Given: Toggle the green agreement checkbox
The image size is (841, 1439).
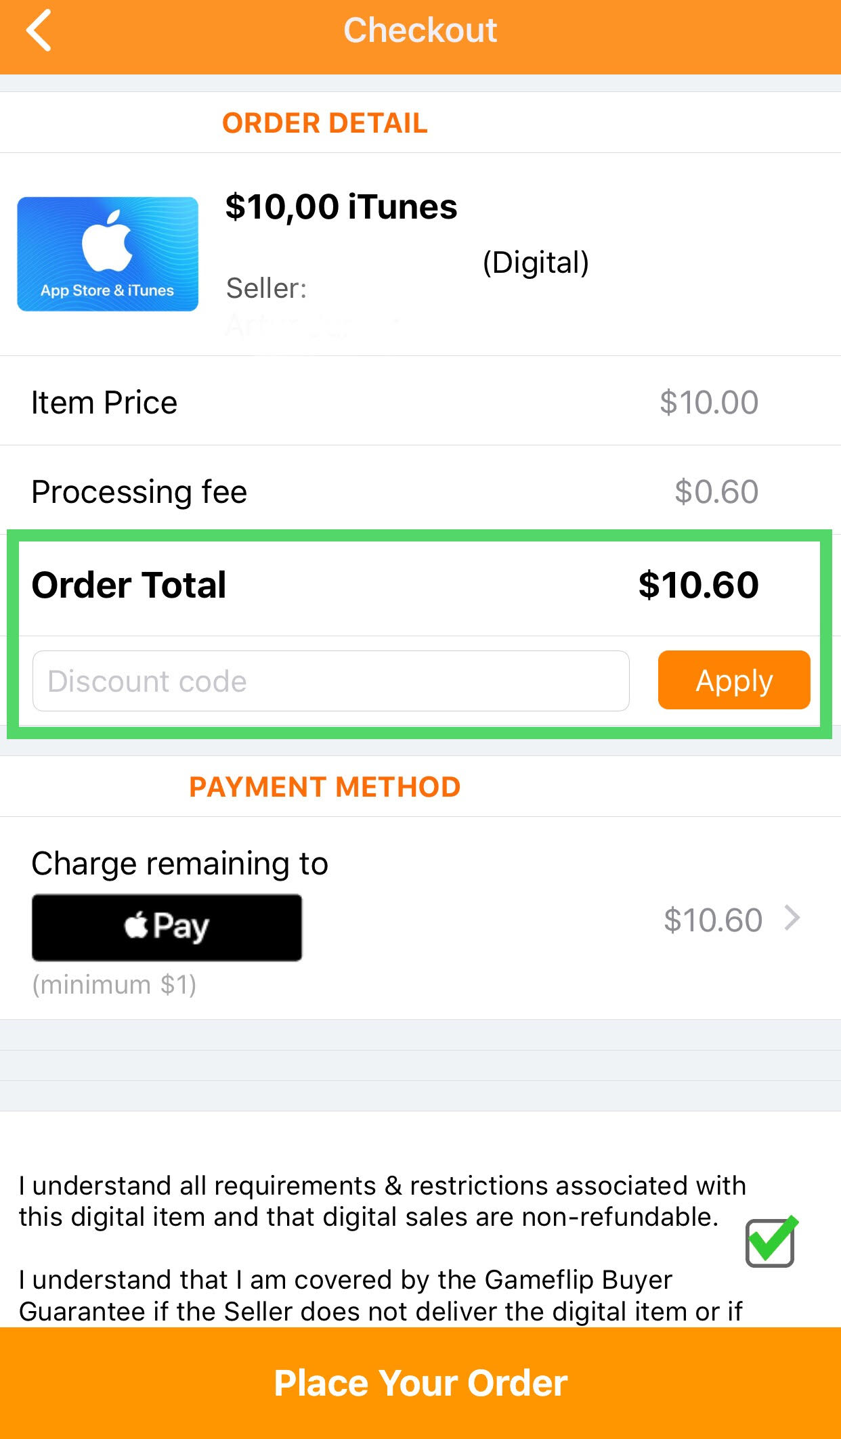Looking at the screenshot, I should [770, 1242].
